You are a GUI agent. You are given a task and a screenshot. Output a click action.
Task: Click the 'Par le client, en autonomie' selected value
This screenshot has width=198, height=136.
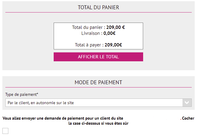click(x=41, y=103)
